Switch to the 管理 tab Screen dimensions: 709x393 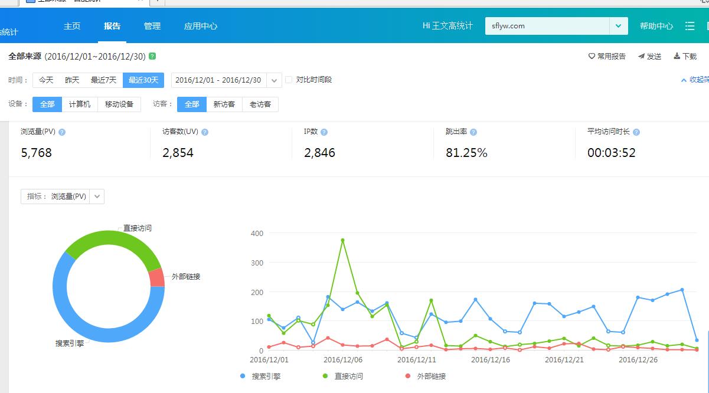[x=152, y=26]
